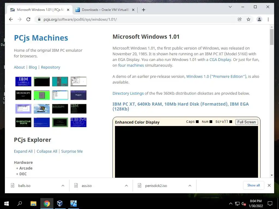Open the Windows Start menu
Image resolution: width=279 pixels, height=209 pixels.
(x=7, y=204)
